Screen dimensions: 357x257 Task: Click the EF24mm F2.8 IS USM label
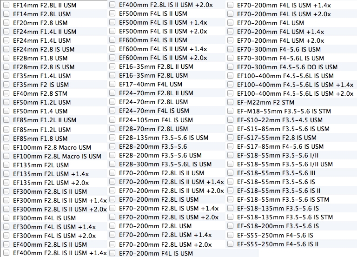[44, 49]
